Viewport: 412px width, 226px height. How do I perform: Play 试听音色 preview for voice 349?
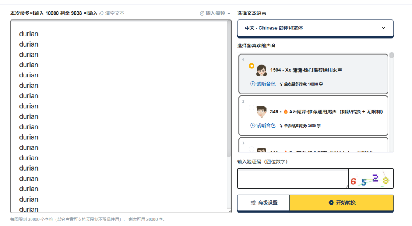[263, 126]
